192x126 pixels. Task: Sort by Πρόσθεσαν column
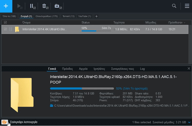pyautogui.click(x=177, y=23)
